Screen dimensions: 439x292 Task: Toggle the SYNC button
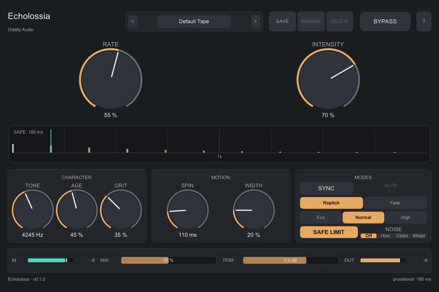click(326, 188)
